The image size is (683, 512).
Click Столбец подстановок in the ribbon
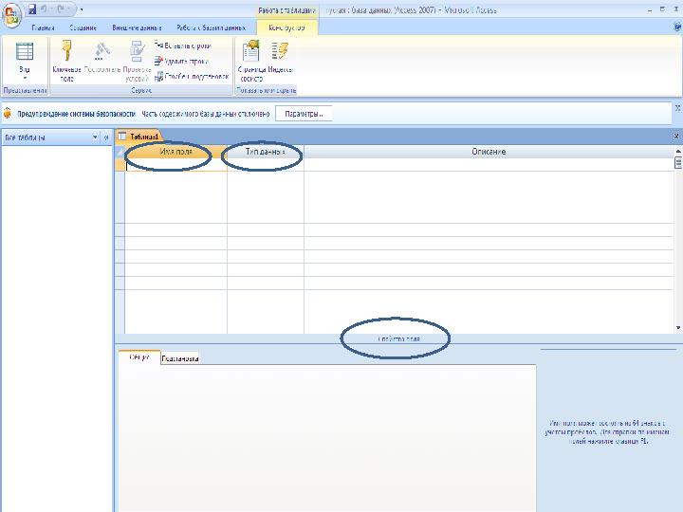click(x=192, y=77)
